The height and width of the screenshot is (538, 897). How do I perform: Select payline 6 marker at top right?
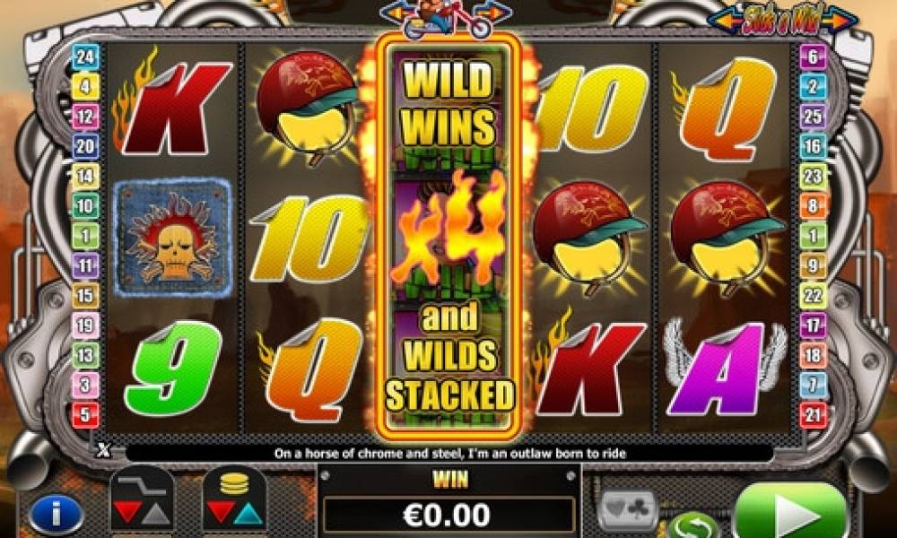(x=813, y=56)
